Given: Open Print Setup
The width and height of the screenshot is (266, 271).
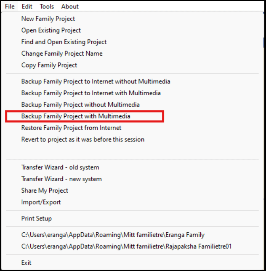Looking at the screenshot, I should (x=37, y=218).
